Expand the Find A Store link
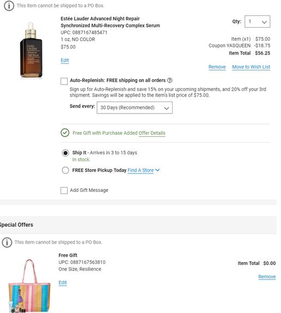Viewport: 281px width, 313px height. point(140,170)
